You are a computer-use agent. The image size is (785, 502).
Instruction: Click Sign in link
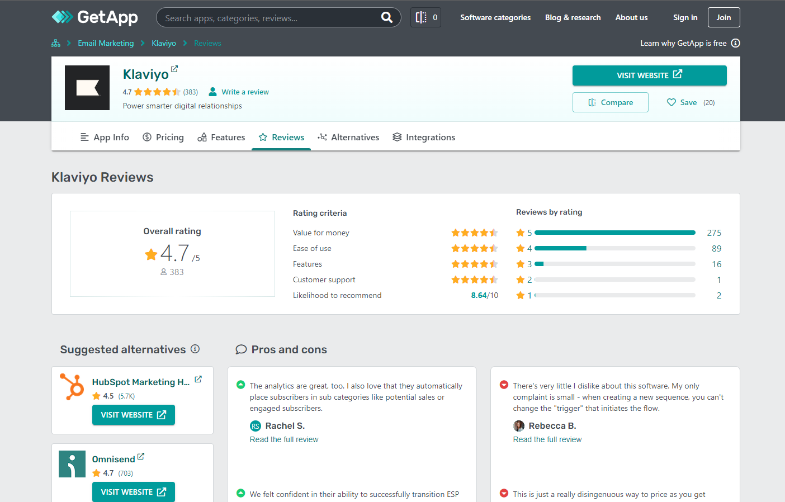(x=685, y=17)
